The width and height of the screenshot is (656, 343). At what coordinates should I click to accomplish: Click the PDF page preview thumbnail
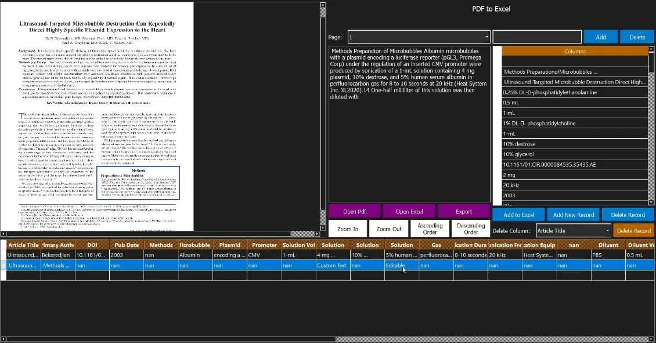point(97,117)
